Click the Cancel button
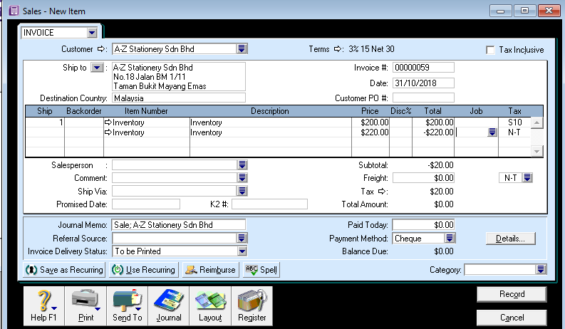The height and width of the screenshot is (329, 565). pyautogui.click(x=512, y=318)
